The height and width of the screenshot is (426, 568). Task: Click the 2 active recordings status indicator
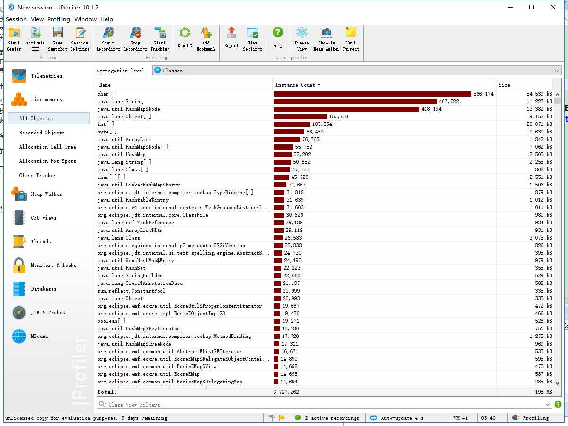(x=327, y=418)
